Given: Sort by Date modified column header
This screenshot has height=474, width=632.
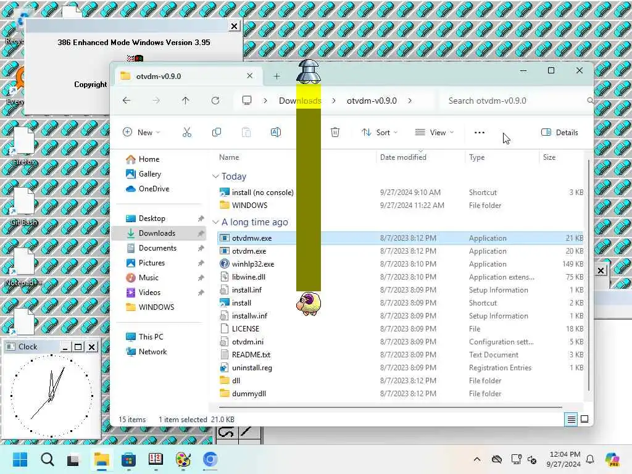Looking at the screenshot, I should click(403, 157).
